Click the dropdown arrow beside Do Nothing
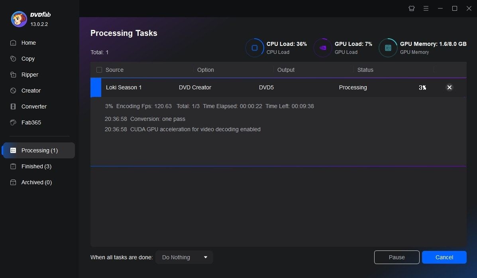This screenshot has width=477, height=278. pos(207,257)
